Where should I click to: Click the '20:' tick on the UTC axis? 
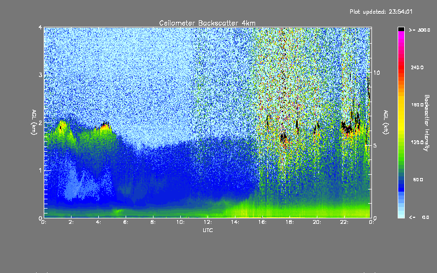coord(317,222)
